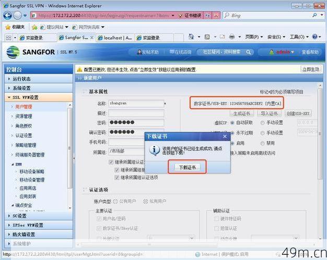Click the 立即生效 button

[x=311, y=69]
